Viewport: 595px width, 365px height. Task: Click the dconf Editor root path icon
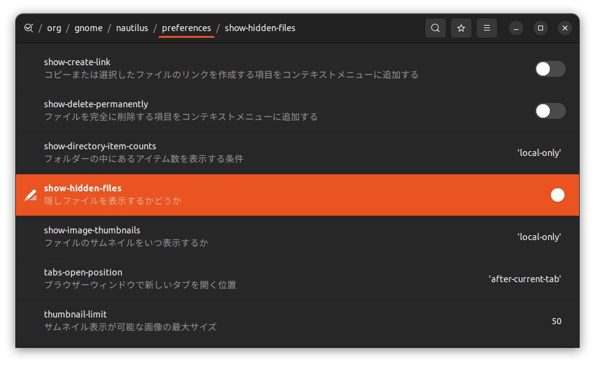[29, 28]
